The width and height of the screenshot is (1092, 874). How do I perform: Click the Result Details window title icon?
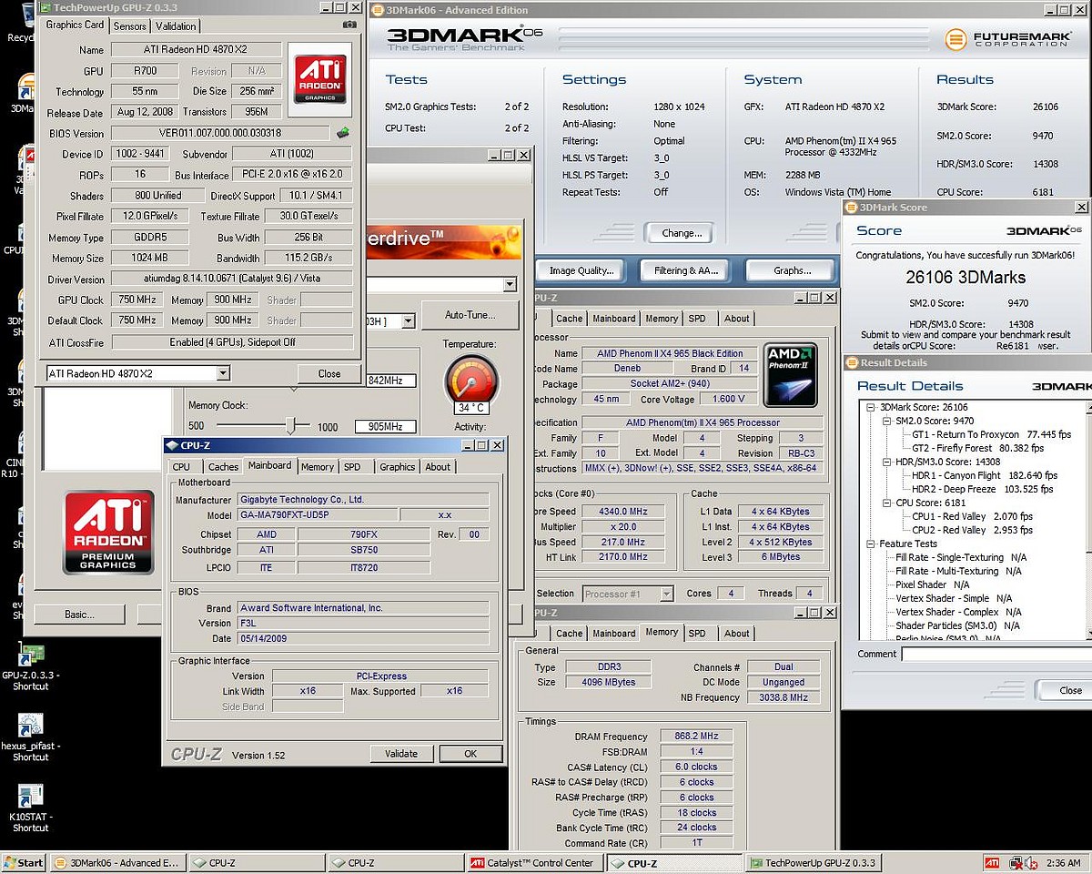point(852,362)
